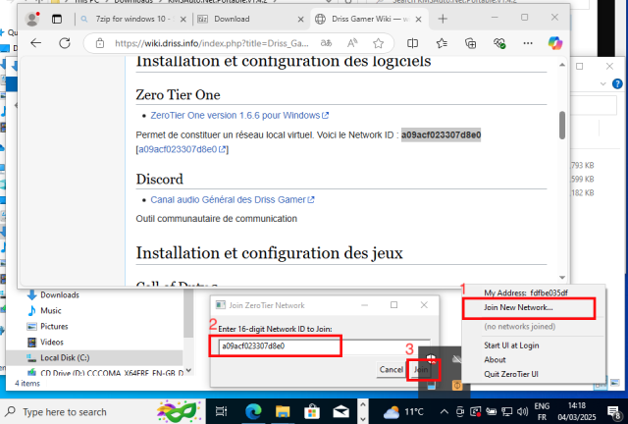The height and width of the screenshot is (424, 628).
Task: Open Microsoft Store from the taskbar
Action: click(x=311, y=411)
